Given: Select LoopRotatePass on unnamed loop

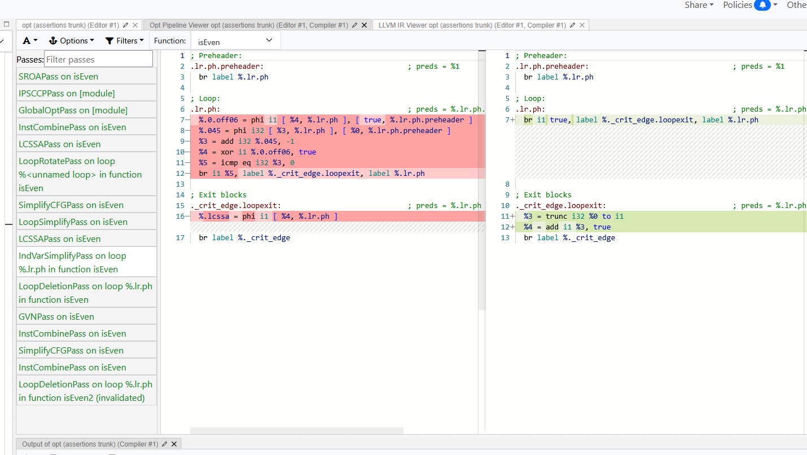Looking at the screenshot, I should click(x=86, y=175).
